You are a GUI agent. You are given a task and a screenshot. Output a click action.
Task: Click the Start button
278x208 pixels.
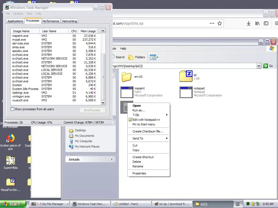[x=13, y=204]
